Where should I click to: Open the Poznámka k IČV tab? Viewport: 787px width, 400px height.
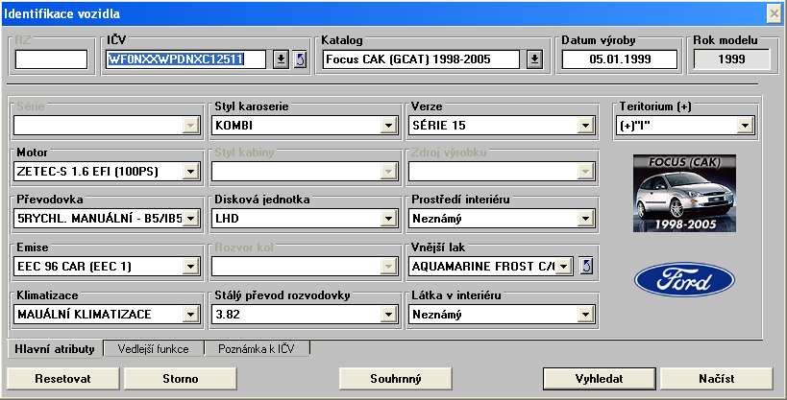[257, 349]
